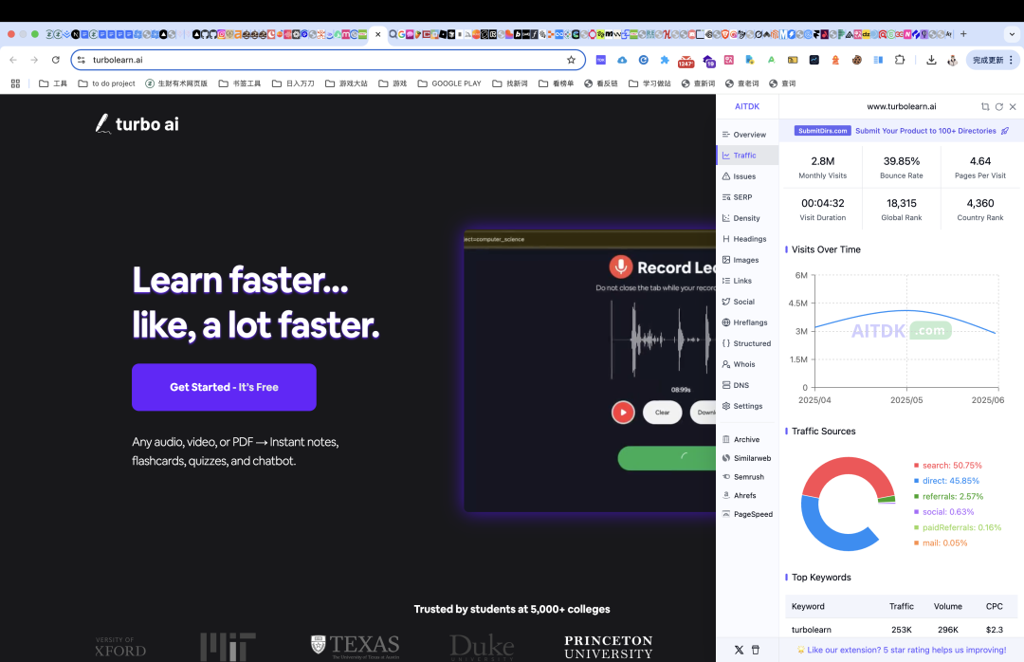Screen dimensions: 1024x662
Task: Open the GOOGLE PLAY bookmarks folder
Action: 449,83
